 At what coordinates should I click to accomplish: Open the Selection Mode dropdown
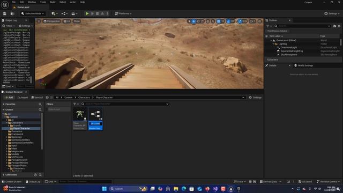33,13
